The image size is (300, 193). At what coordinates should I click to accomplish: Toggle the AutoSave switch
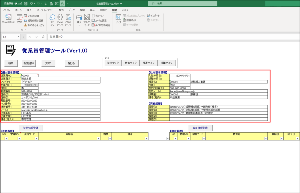point(18,3)
